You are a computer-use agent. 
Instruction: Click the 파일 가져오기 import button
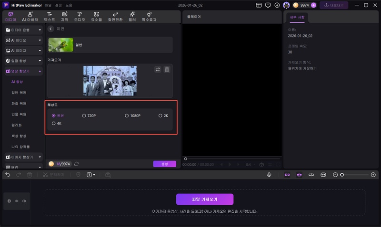(205, 199)
